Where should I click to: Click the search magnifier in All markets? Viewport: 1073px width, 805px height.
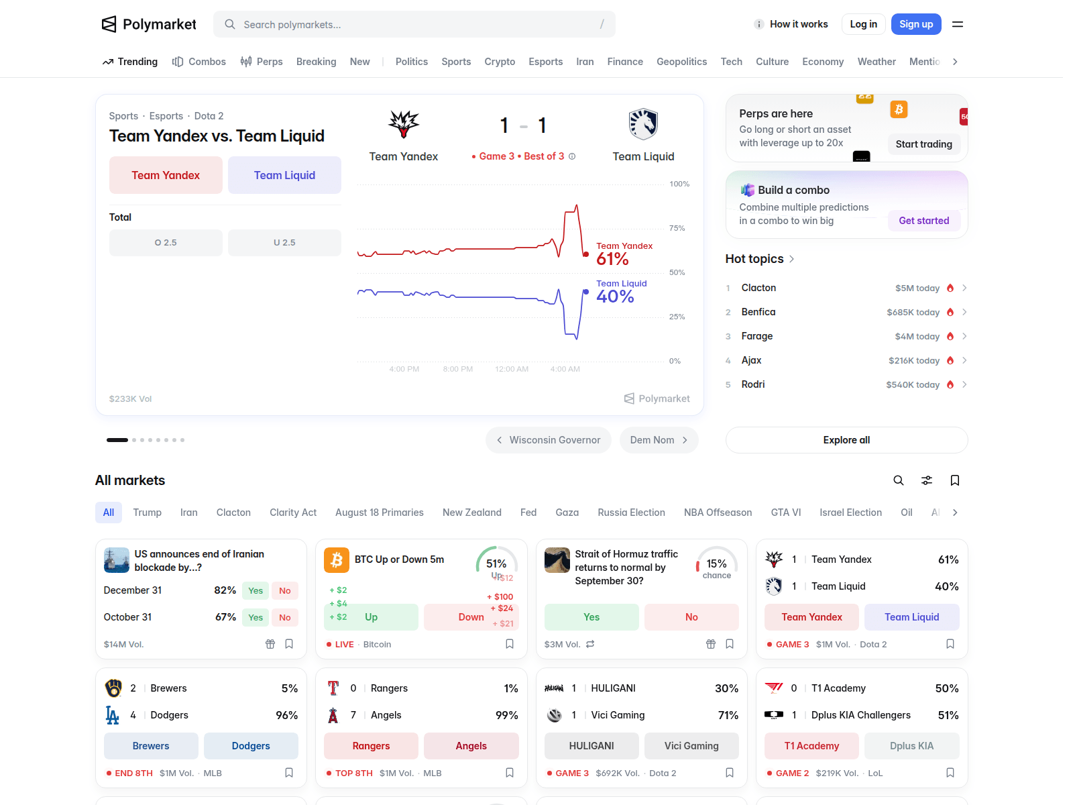pyautogui.click(x=899, y=480)
